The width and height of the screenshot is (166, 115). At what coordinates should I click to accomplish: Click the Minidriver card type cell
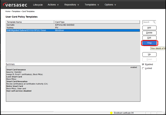60,30
